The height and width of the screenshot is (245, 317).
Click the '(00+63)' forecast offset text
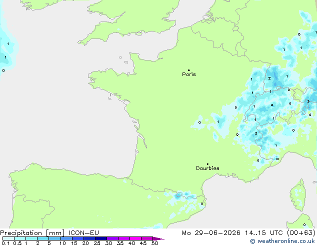[x=301, y=233]
